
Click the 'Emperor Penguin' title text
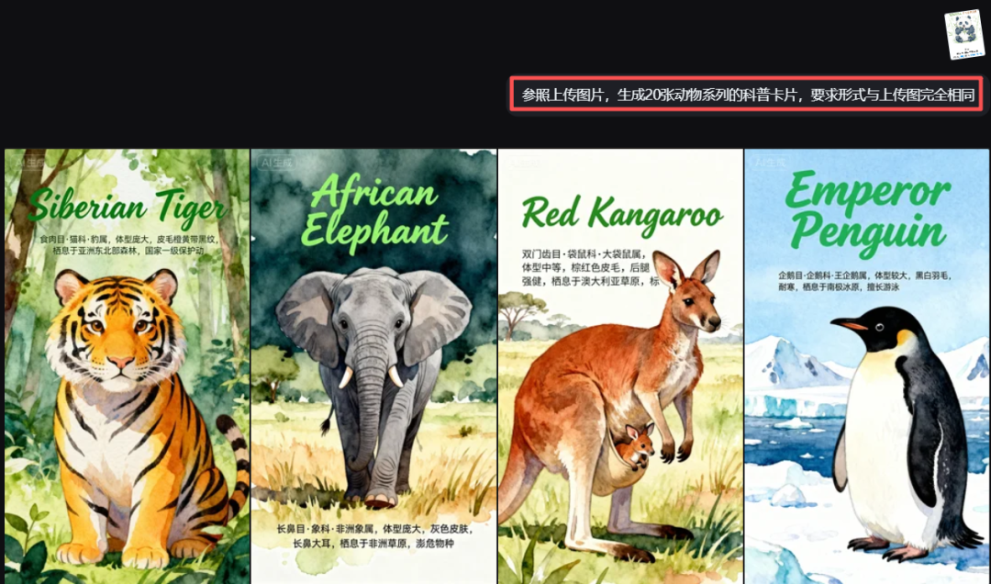868,213
